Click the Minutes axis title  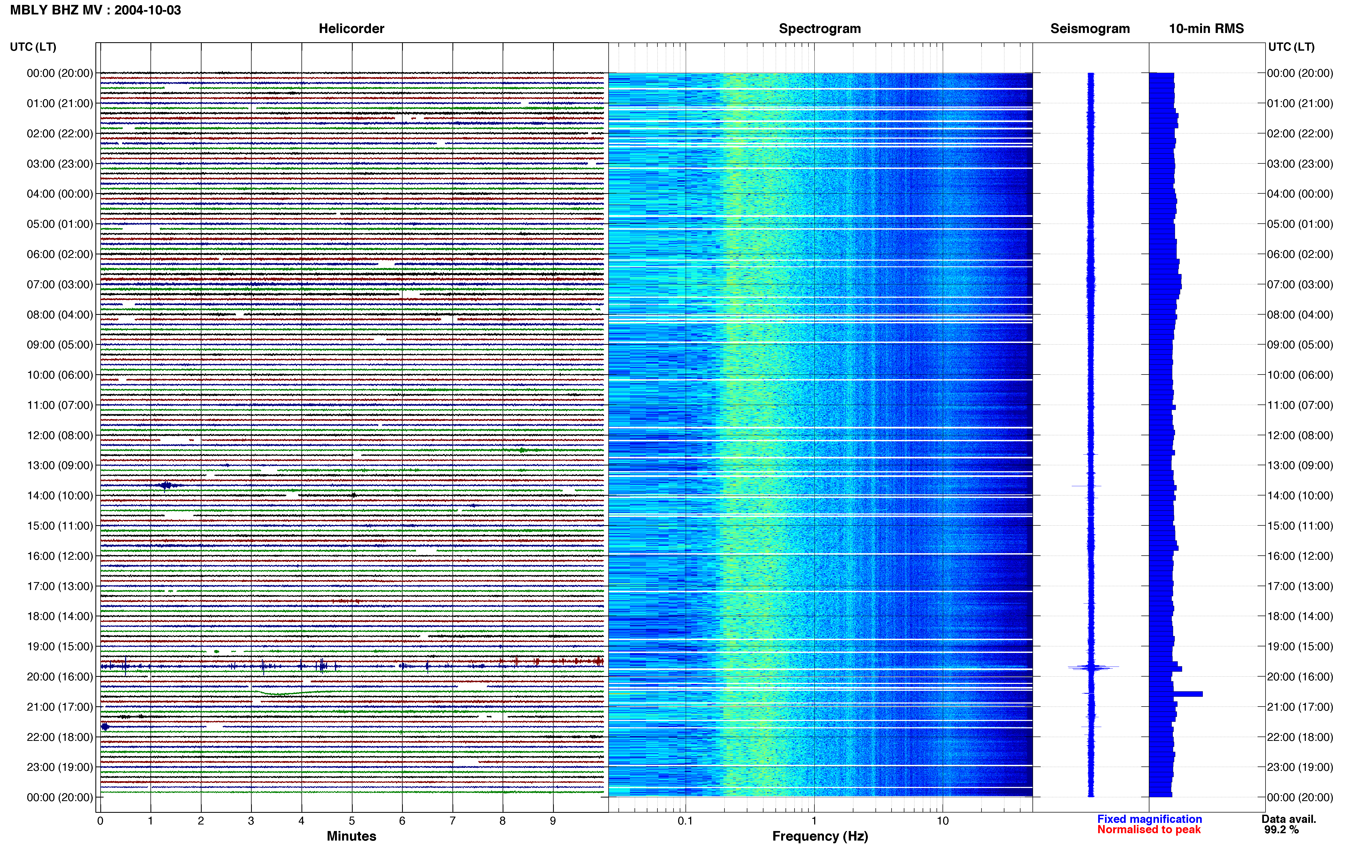point(351,836)
